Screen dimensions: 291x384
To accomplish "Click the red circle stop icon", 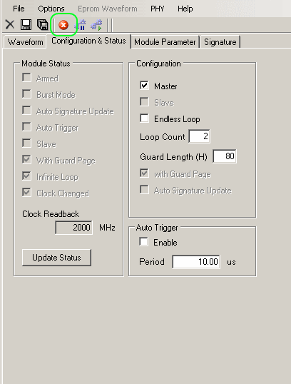I will pyautogui.click(x=63, y=25).
